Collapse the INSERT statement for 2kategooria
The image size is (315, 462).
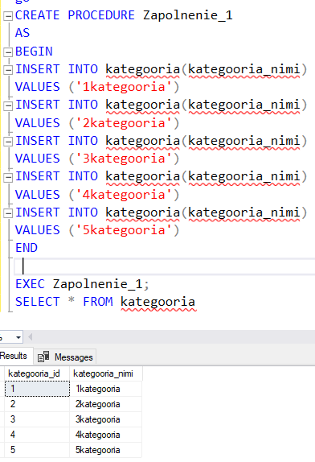coord(8,105)
